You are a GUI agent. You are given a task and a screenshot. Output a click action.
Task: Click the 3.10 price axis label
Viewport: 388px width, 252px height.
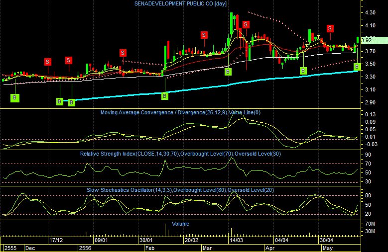[370, 89]
